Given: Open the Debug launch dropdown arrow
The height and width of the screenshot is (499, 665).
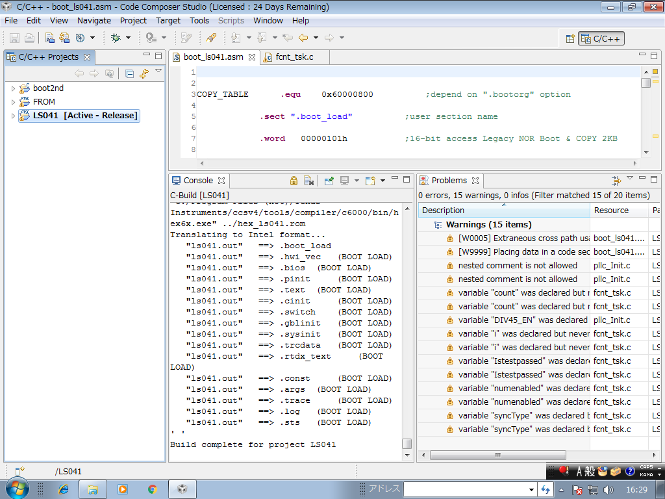Looking at the screenshot, I should click(x=128, y=38).
